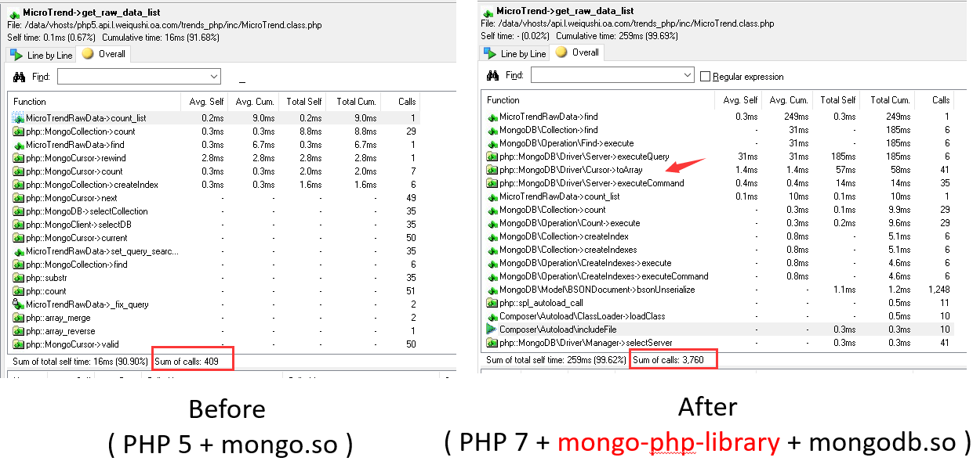Click the green arrow icon beside Composer\Autoload\includeFile
The width and height of the screenshot is (973, 461).
pos(492,330)
